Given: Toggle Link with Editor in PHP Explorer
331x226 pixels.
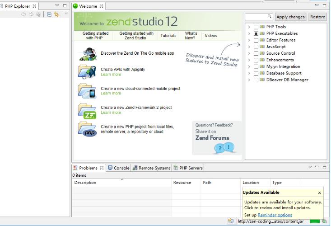Looking at the screenshot, I should 56,14.
